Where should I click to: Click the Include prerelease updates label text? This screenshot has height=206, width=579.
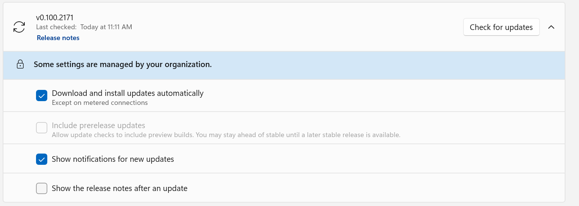pyautogui.click(x=98, y=125)
